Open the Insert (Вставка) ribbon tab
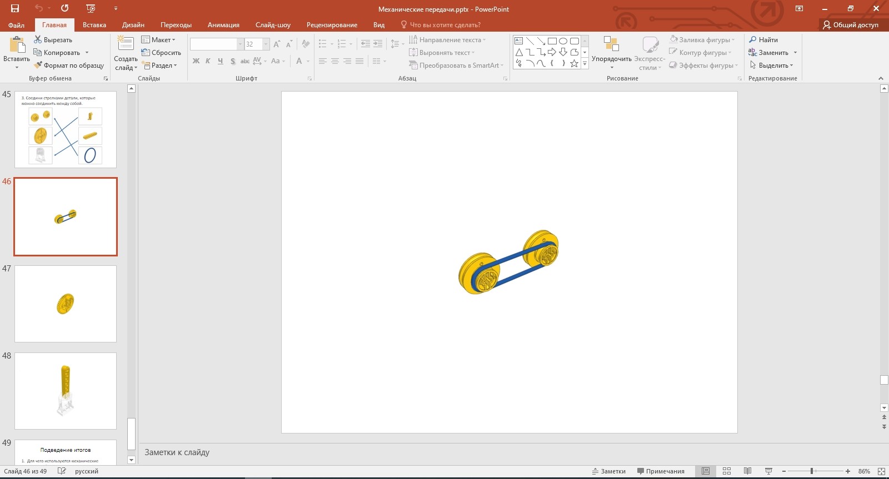This screenshot has width=889, height=479. [x=94, y=25]
